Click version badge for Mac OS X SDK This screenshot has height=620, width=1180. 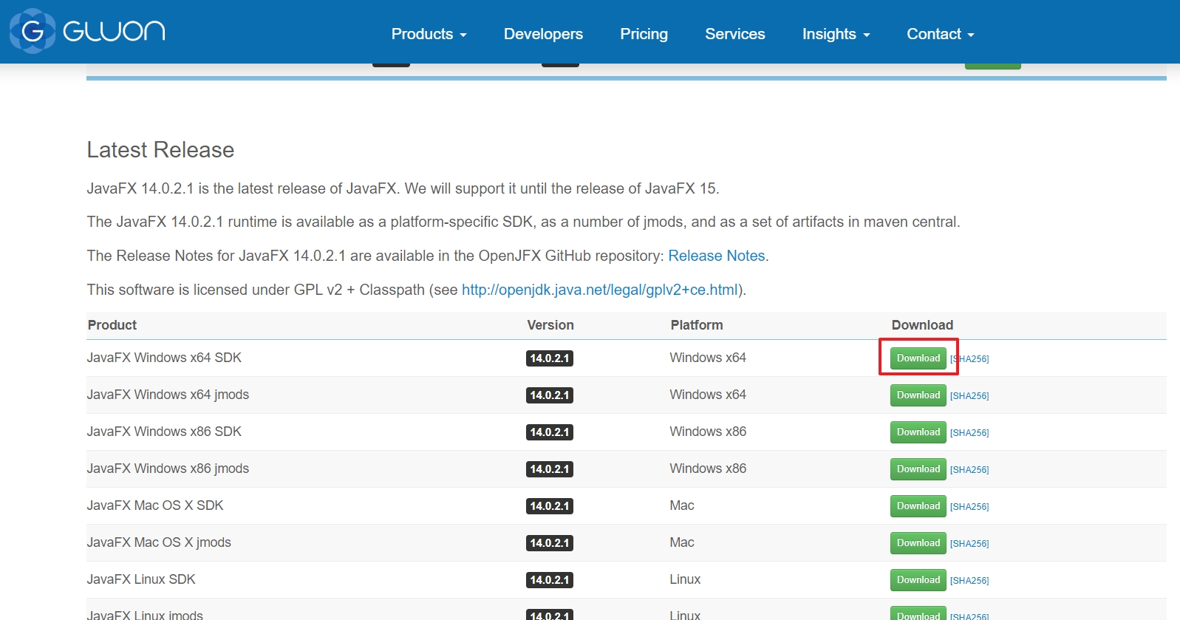click(x=550, y=506)
